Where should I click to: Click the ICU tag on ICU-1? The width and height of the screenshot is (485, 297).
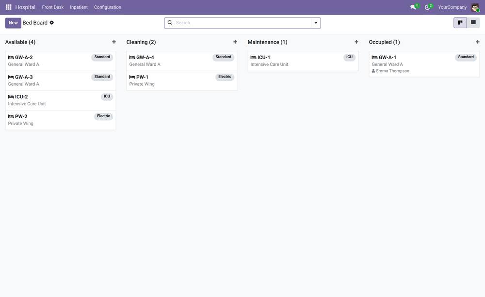pyautogui.click(x=350, y=57)
